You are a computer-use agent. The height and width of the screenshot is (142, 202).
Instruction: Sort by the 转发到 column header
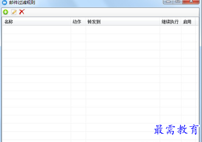[123, 22]
